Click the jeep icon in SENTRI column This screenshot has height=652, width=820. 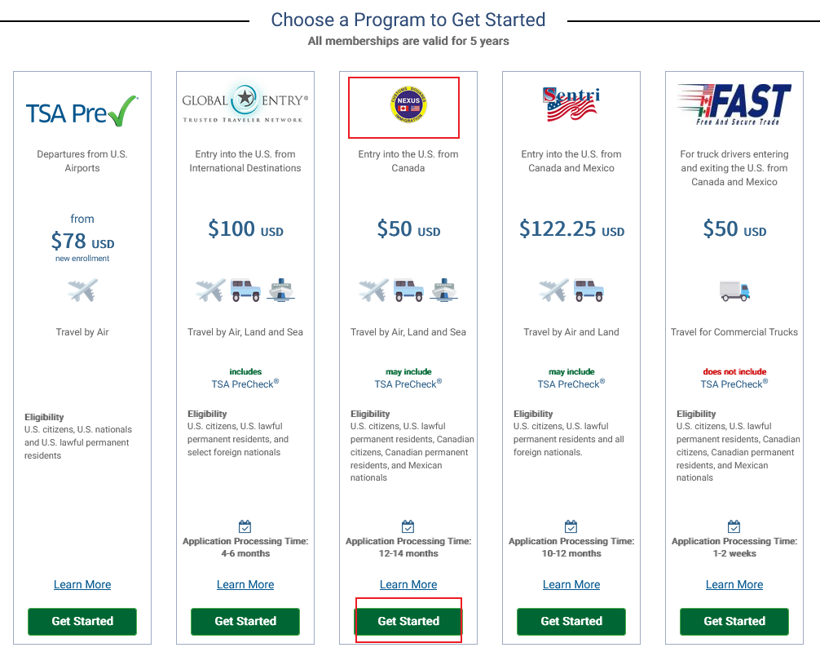click(588, 290)
